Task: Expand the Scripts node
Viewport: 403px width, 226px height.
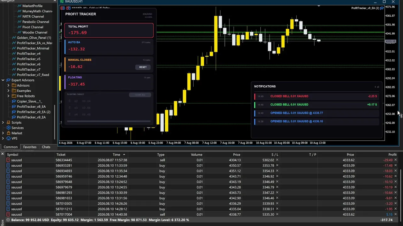Action: click(3, 122)
